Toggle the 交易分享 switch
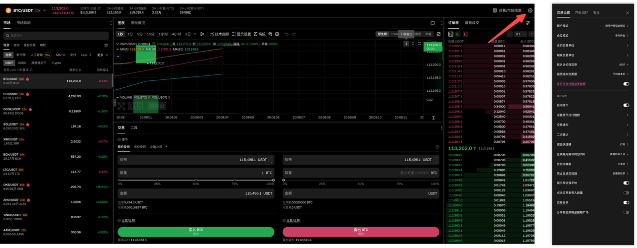 (x=626, y=202)
